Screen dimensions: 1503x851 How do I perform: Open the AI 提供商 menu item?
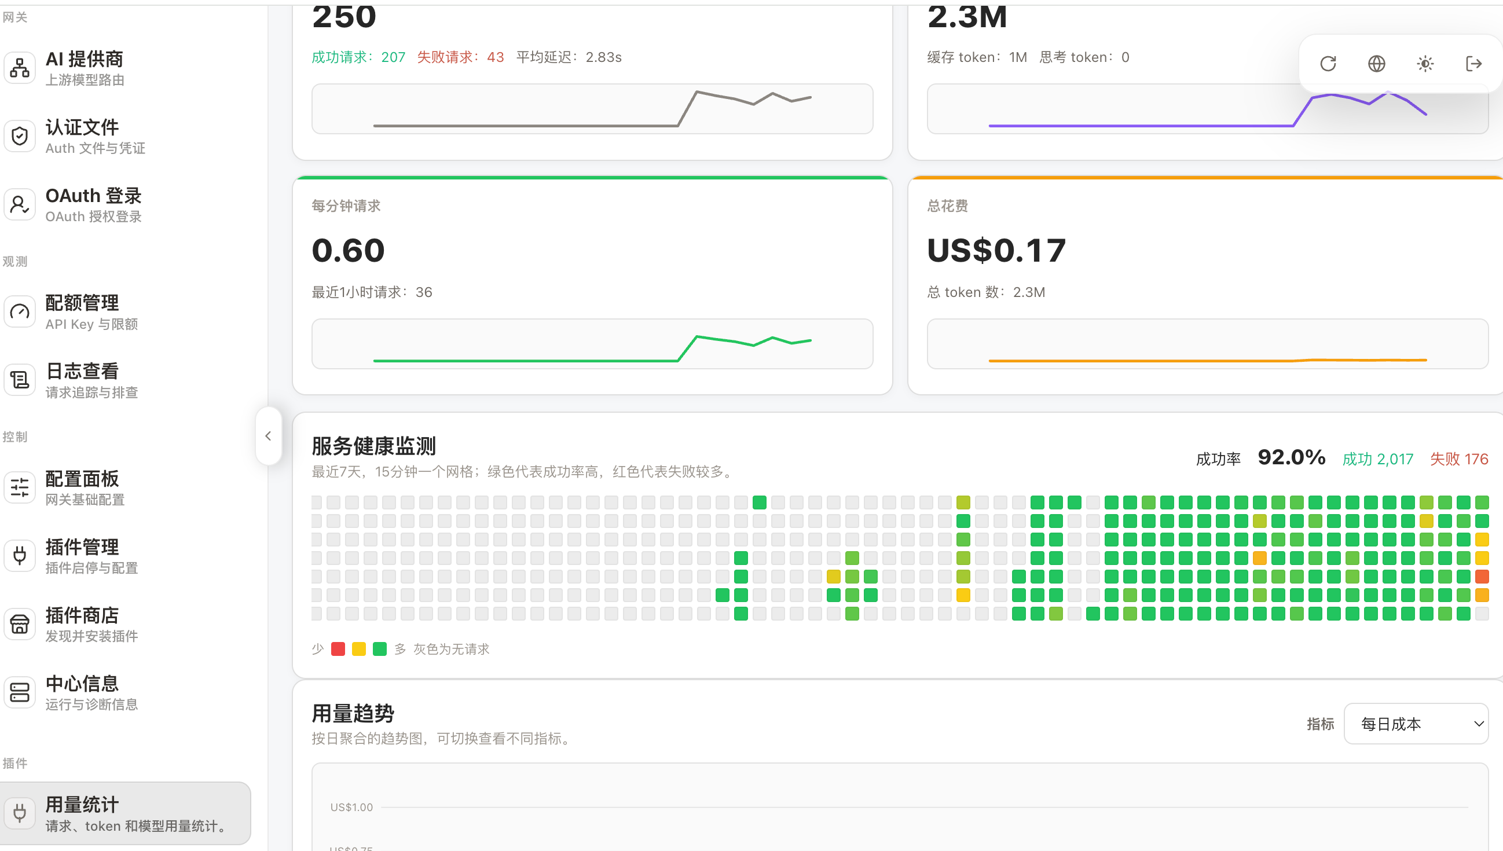coord(126,68)
